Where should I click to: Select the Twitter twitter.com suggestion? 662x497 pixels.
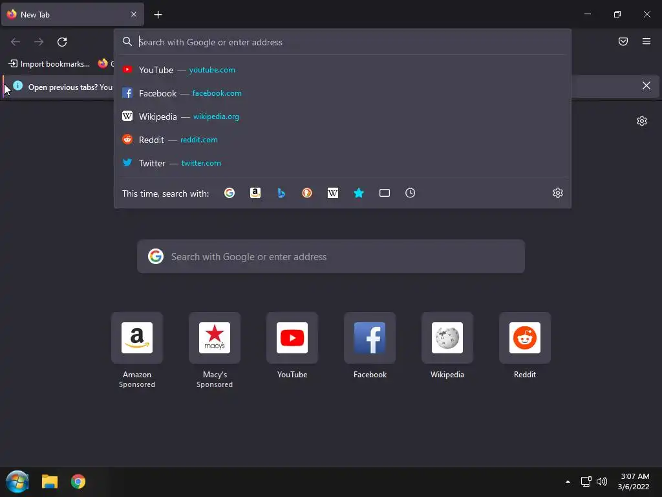coord(343,162)
